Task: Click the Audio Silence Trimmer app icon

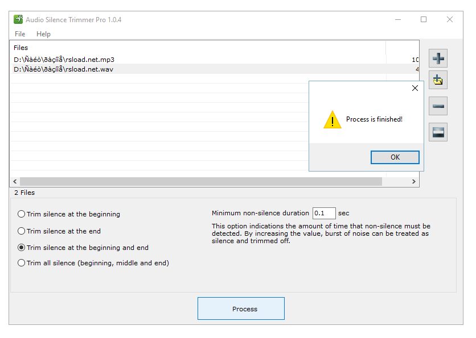Action: 18,19
